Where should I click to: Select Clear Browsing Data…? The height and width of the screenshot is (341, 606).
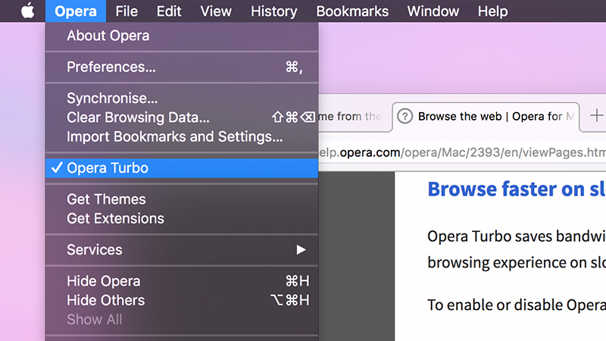pyautogui.click(x=182, y=117)
